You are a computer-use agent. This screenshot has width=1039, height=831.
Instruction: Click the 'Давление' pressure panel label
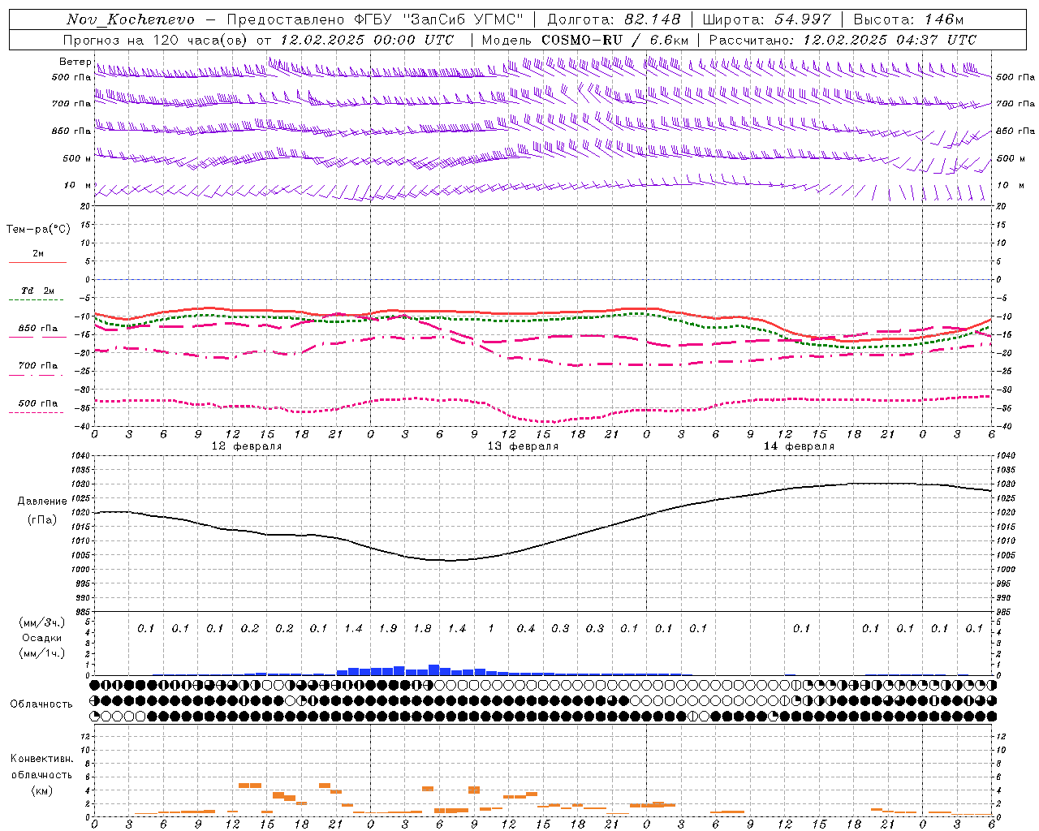click(x=42, y=502)
